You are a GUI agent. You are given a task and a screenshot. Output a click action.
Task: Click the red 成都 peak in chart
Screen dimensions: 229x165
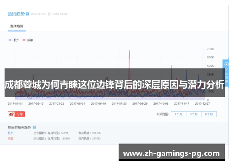pos(130,51)
